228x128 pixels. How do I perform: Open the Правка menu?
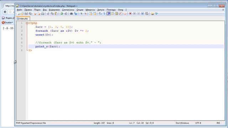[x=28, y=10]
